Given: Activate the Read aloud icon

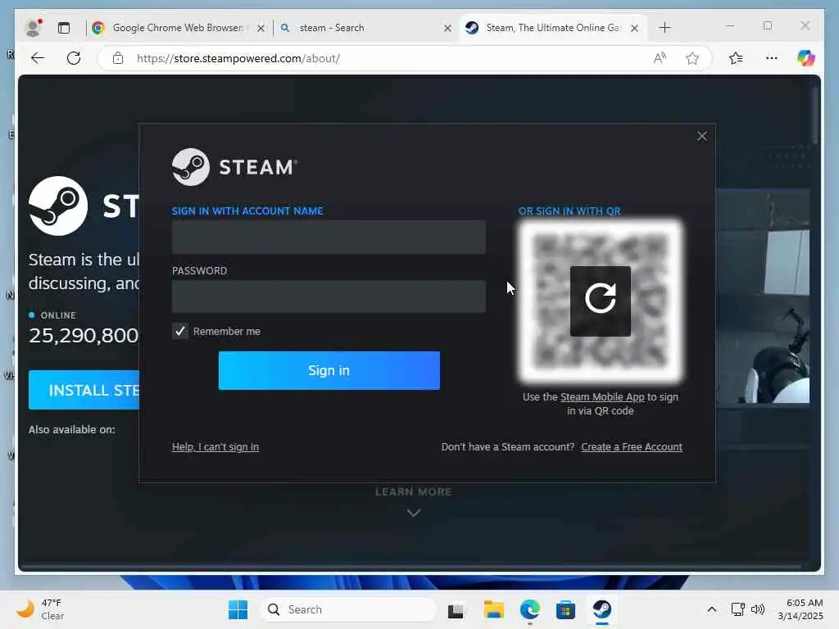Looking at the screenshot, I should [660, 58].
